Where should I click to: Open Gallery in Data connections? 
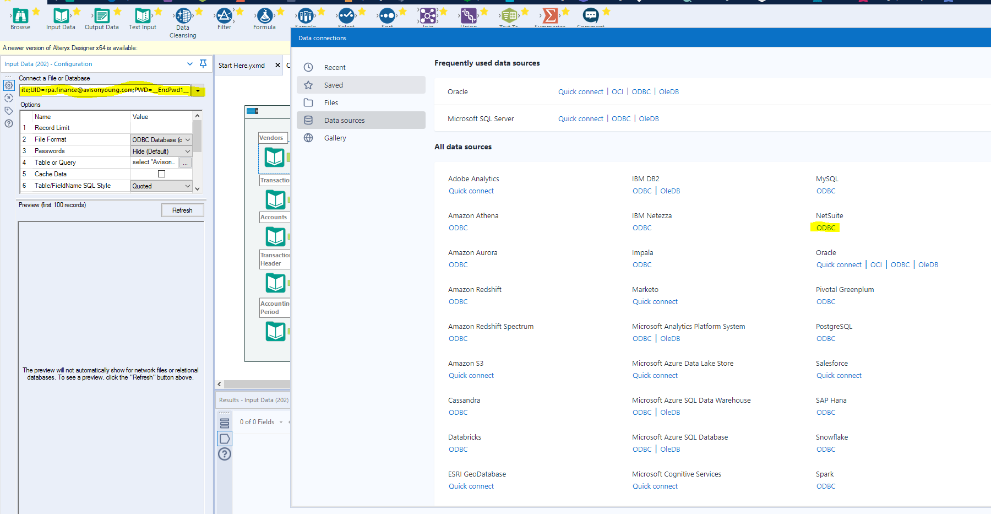[361, 138]
